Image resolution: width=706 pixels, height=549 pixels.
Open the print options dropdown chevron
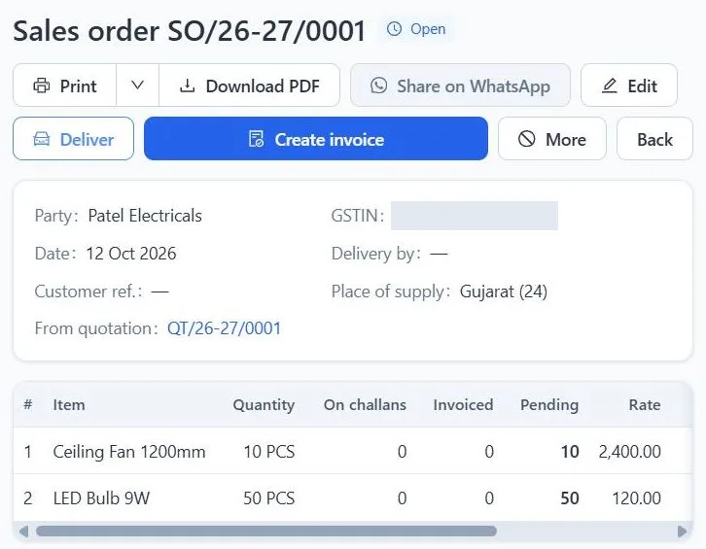click(137, 86)
